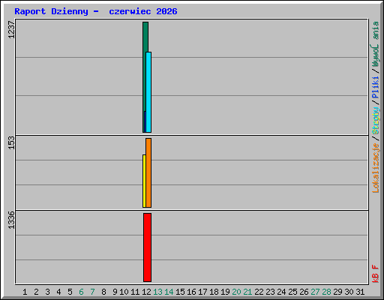Click the red 'KB F' legend label

[376, 274]
